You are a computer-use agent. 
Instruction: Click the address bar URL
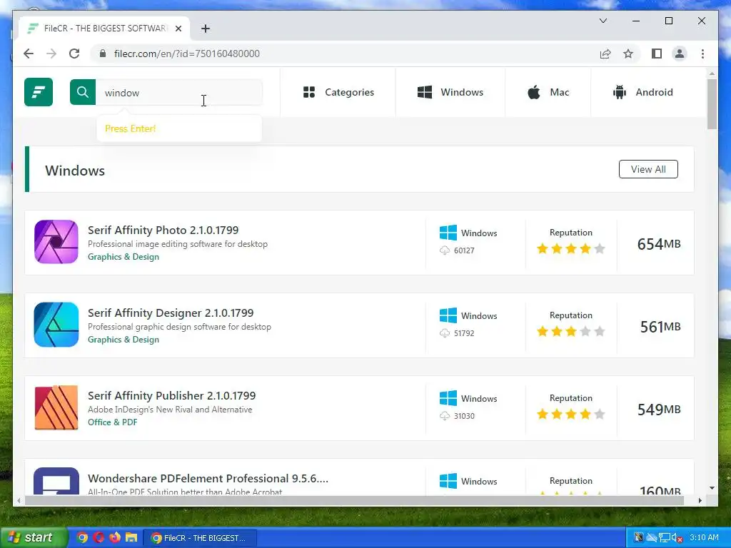tap(186, 54)
